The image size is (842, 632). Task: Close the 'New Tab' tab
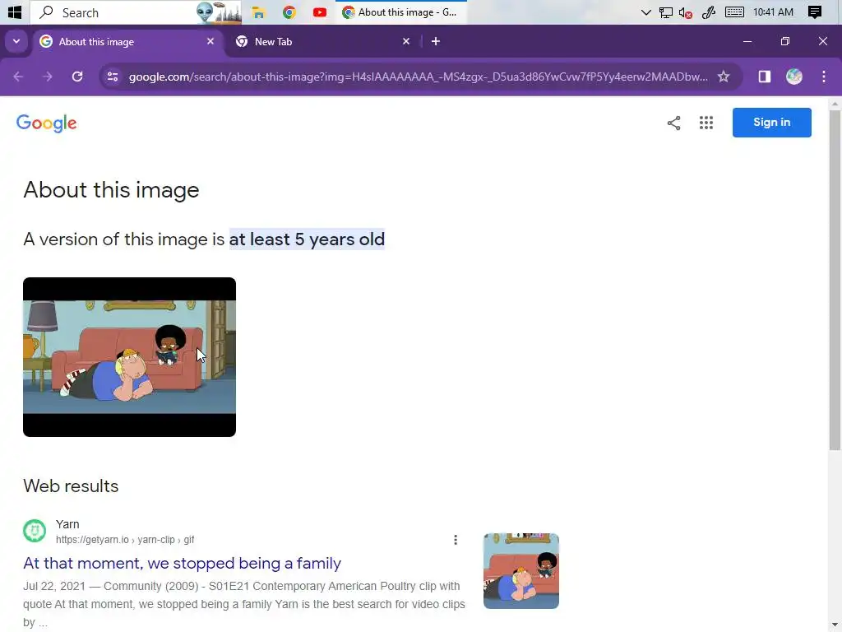tap(406, 41)
